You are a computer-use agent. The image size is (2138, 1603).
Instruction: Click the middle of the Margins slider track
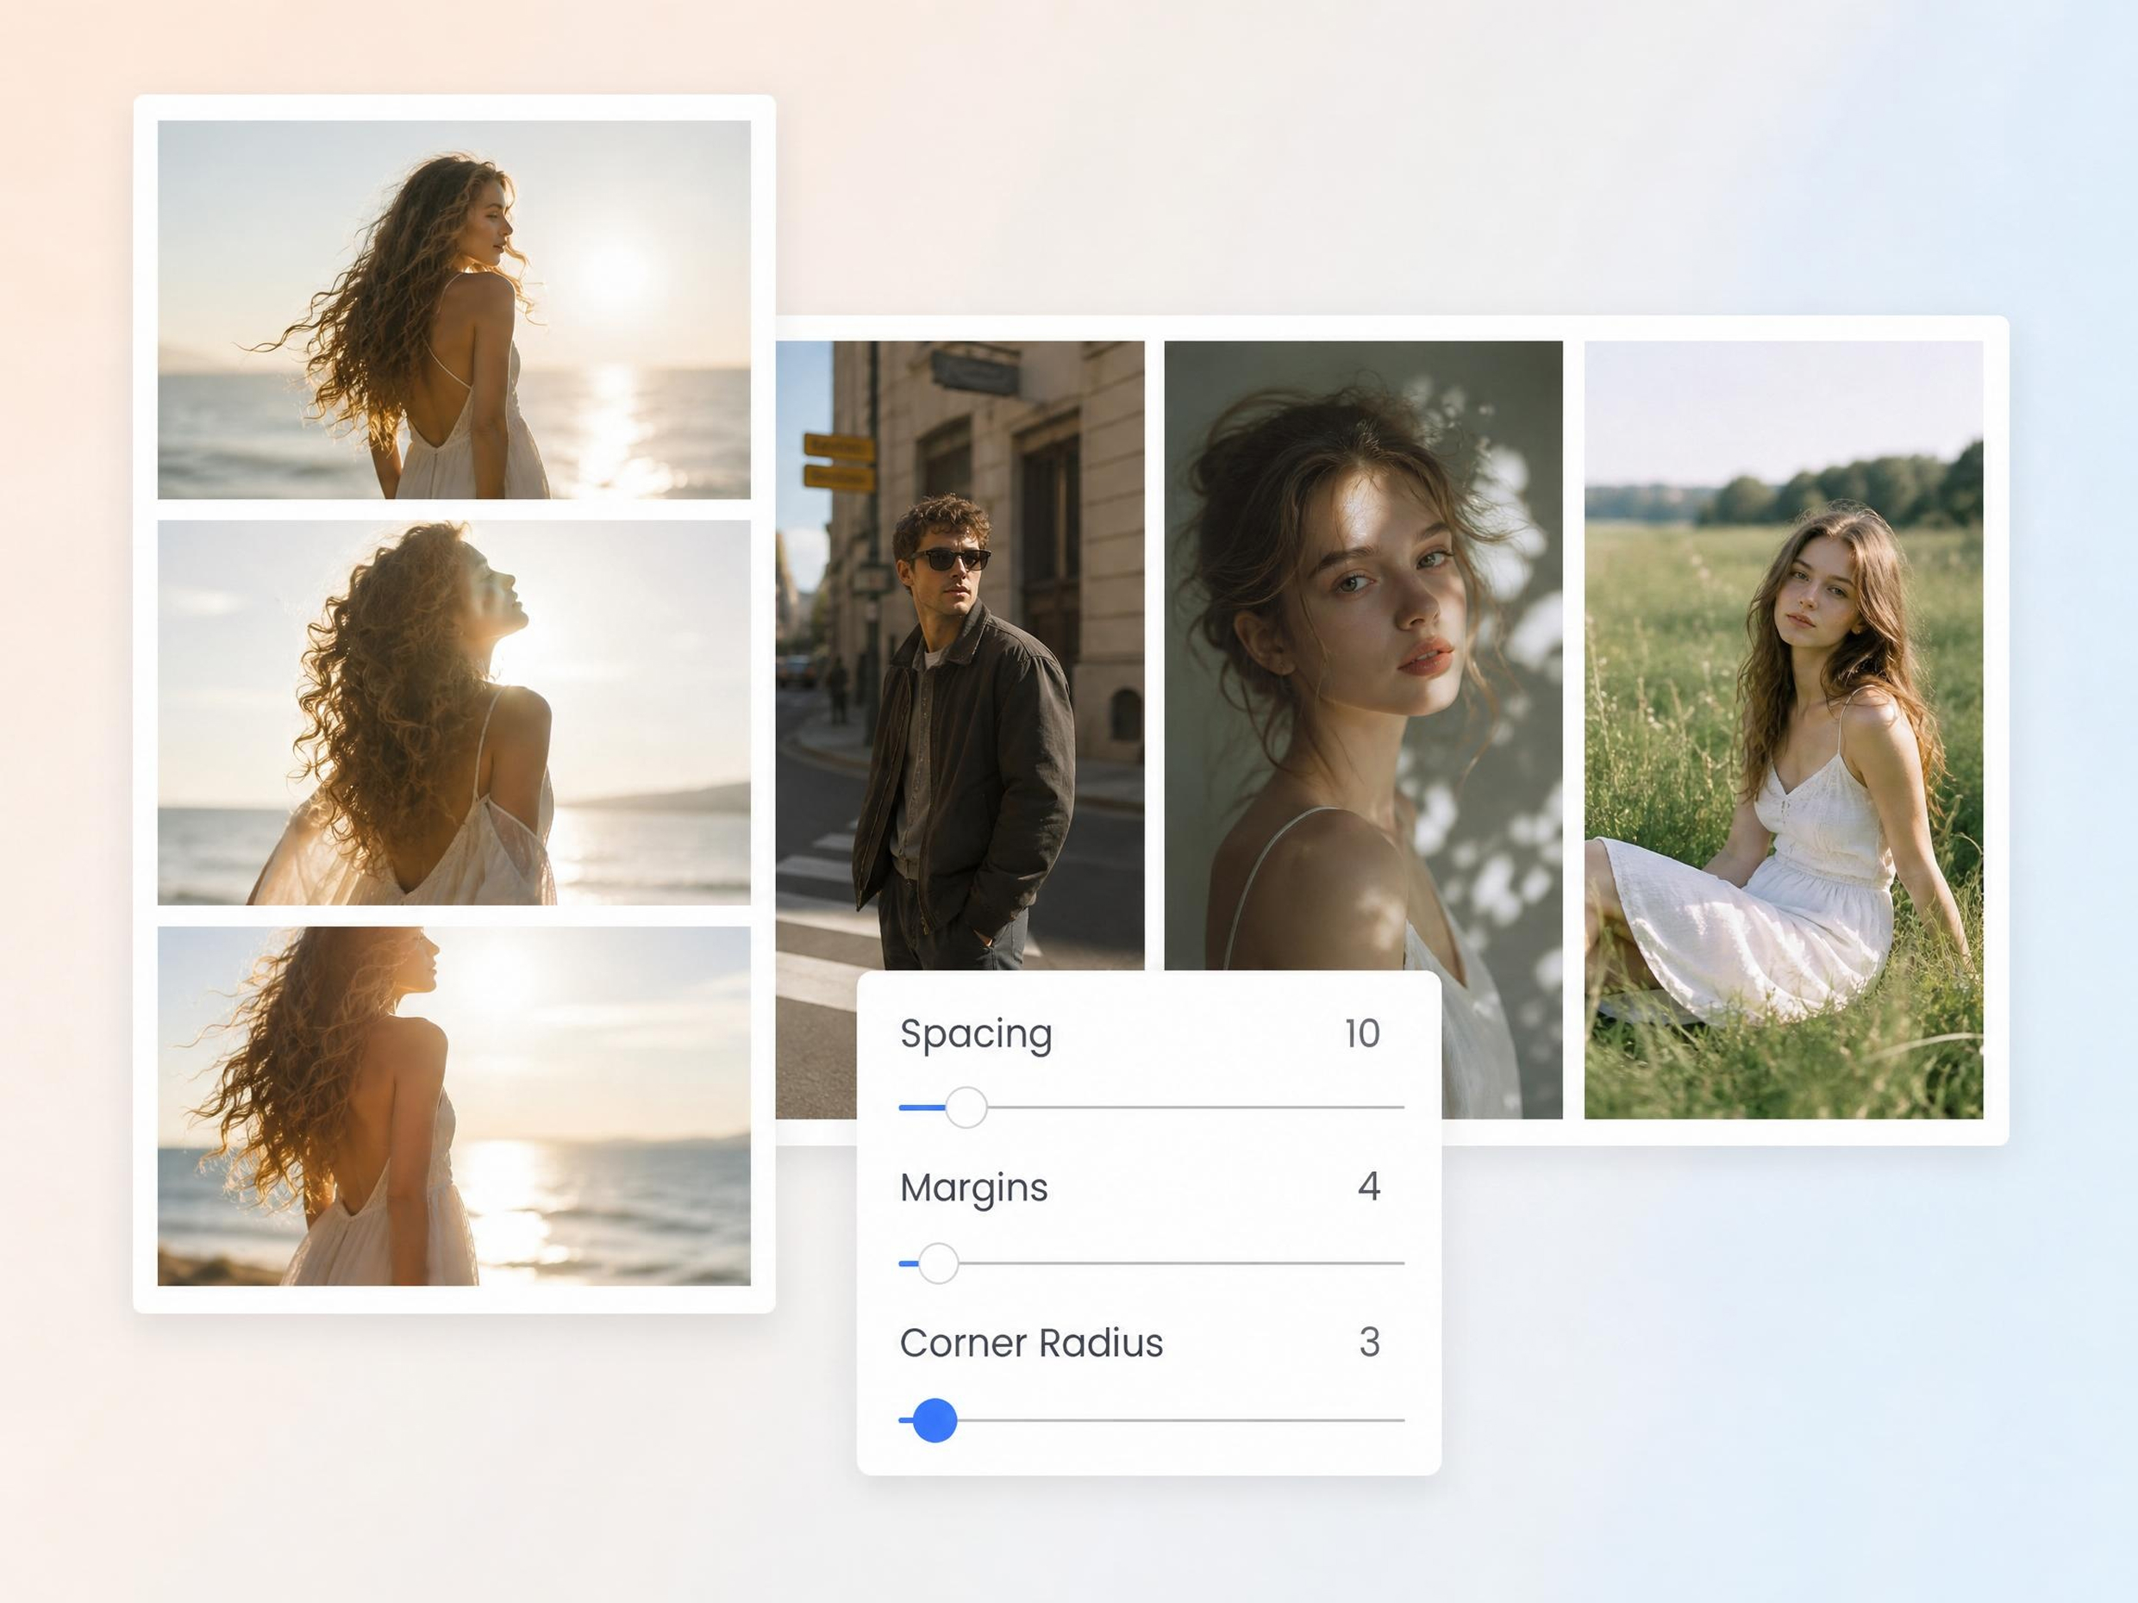pyautogui.click(x=1151, y=1263)
